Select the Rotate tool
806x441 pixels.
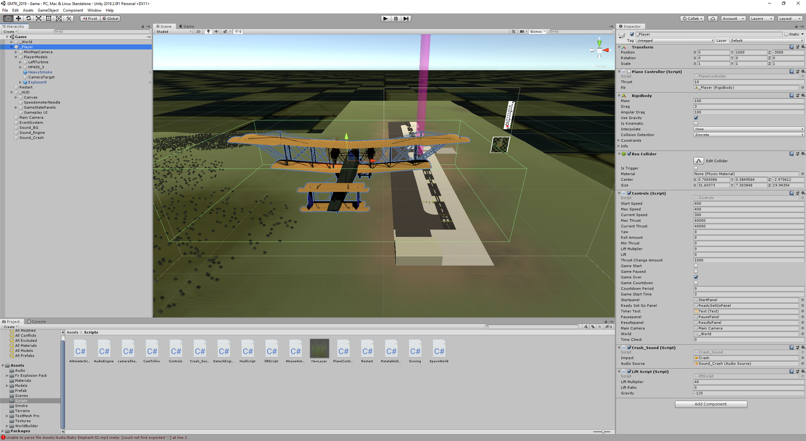point(28,18)
